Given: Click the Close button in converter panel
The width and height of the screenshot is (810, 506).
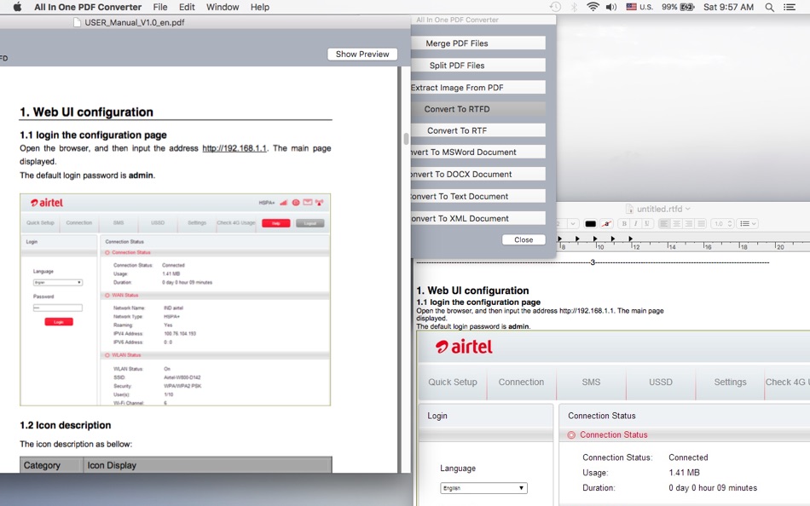Looking at the screenshot, I should coord(524,239).
